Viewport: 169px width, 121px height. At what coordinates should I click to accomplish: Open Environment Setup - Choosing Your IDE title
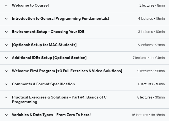tap(48, 32)
